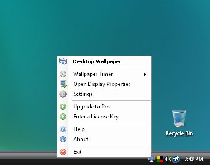Open the volume speaker tray icon

(168, 159)
